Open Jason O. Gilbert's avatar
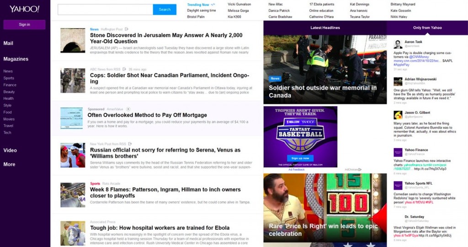 [x=398, y=115]
